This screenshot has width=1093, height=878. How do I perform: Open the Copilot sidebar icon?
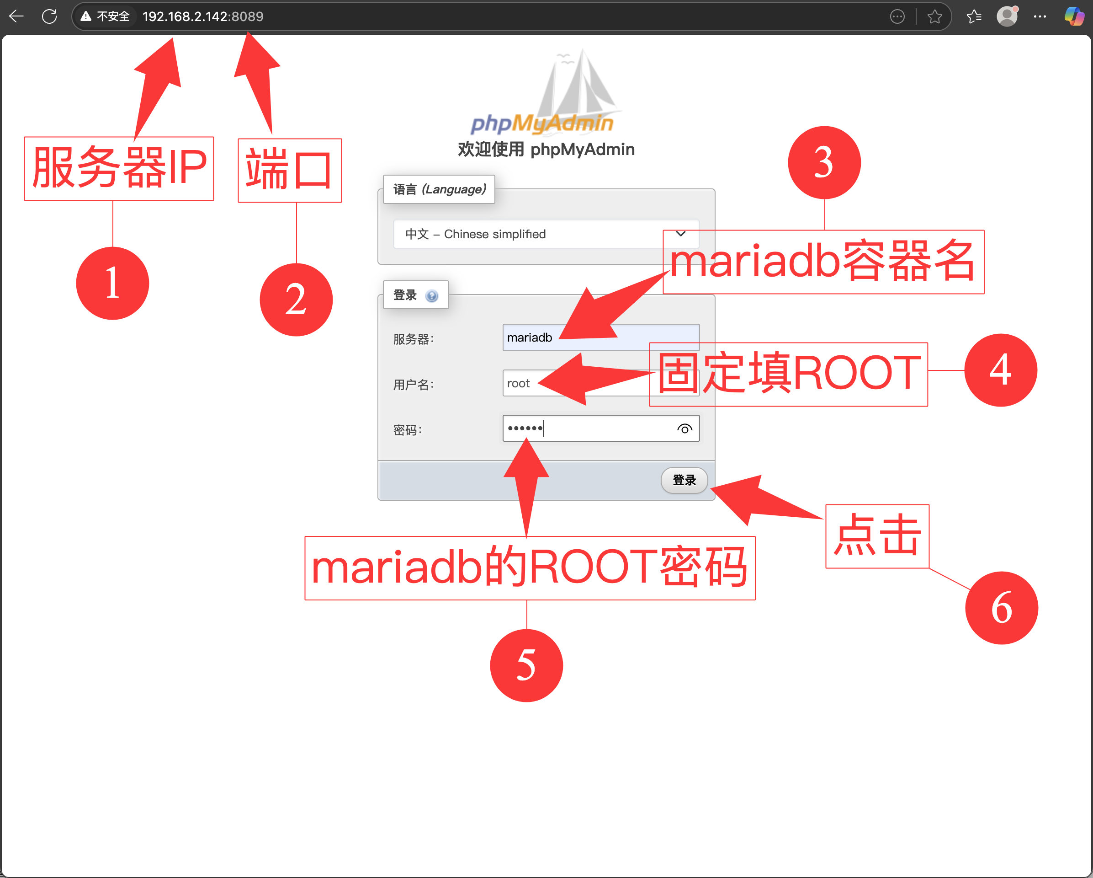(1074, 17)
